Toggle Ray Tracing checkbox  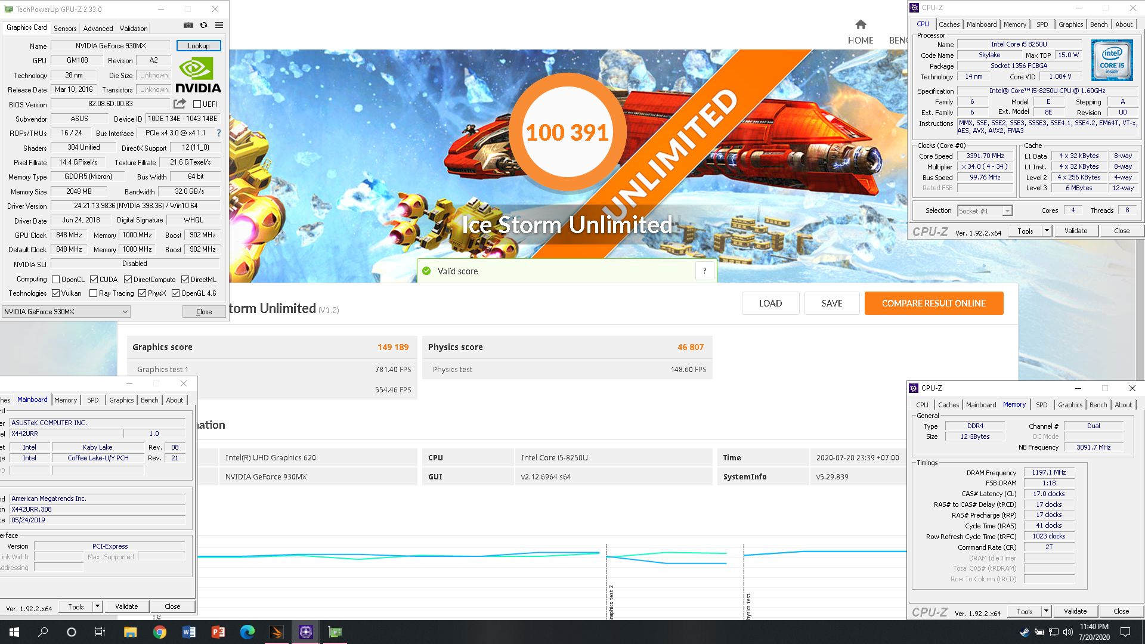coord(93,293)
